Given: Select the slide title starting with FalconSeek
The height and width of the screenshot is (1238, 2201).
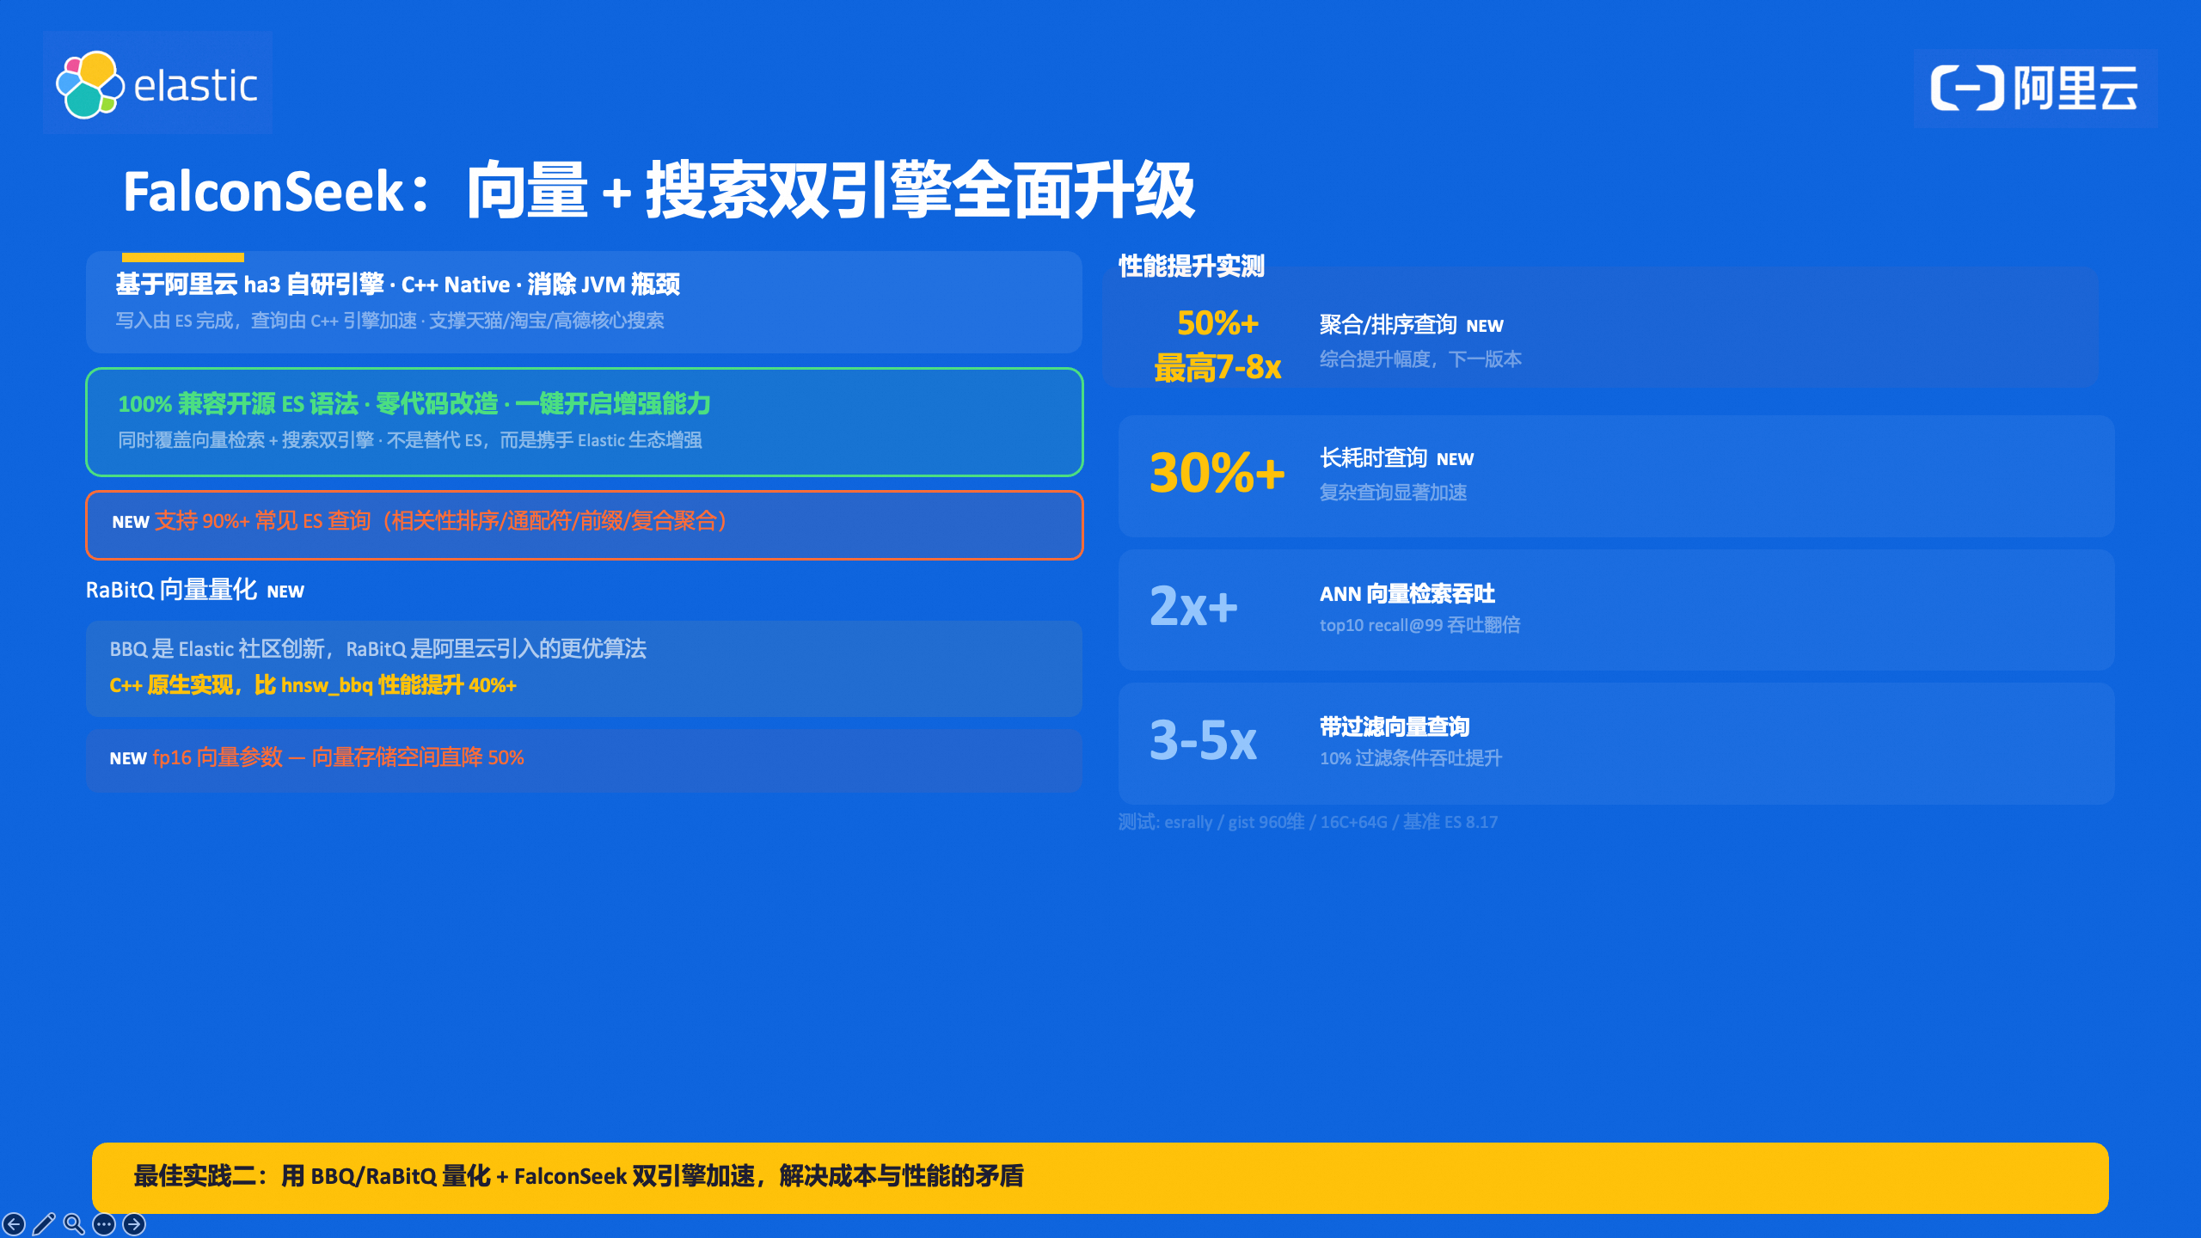Looking at the screenshot, I should point(659,191).
